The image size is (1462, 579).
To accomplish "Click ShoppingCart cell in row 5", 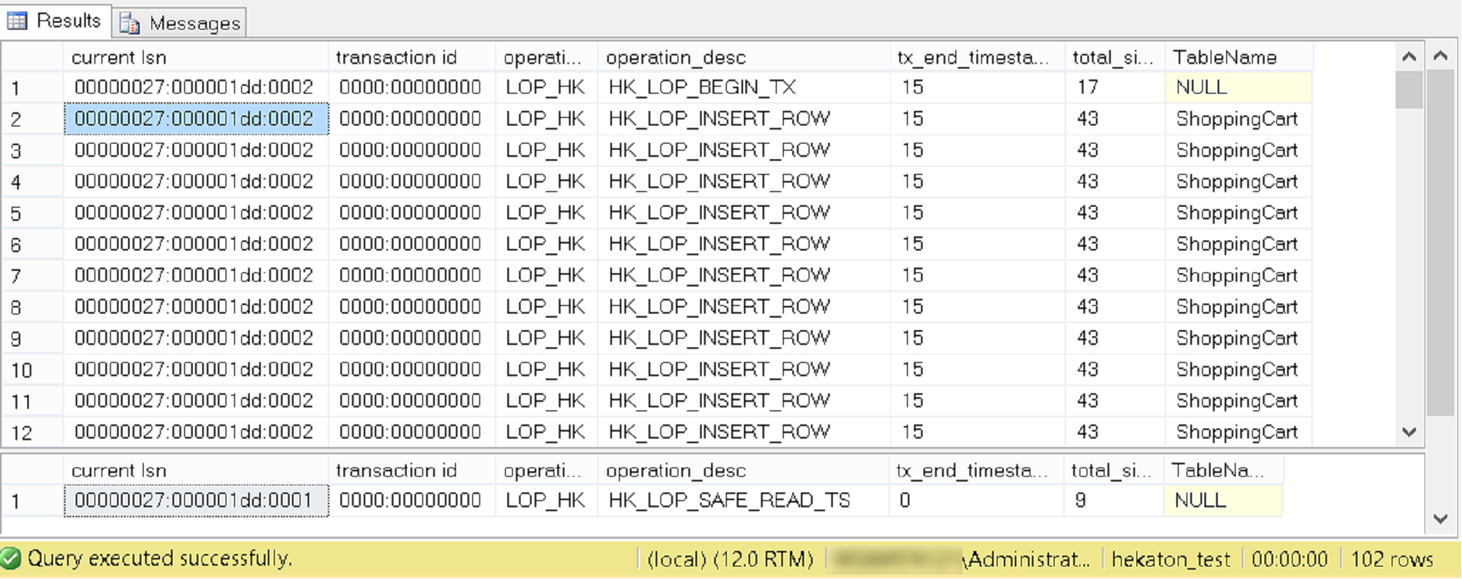I will [x=1238, y=212].
